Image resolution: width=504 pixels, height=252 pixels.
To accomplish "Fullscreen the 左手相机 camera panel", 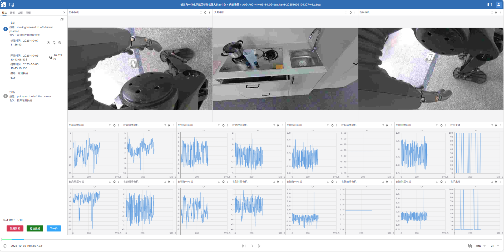I will pos(201,12).
